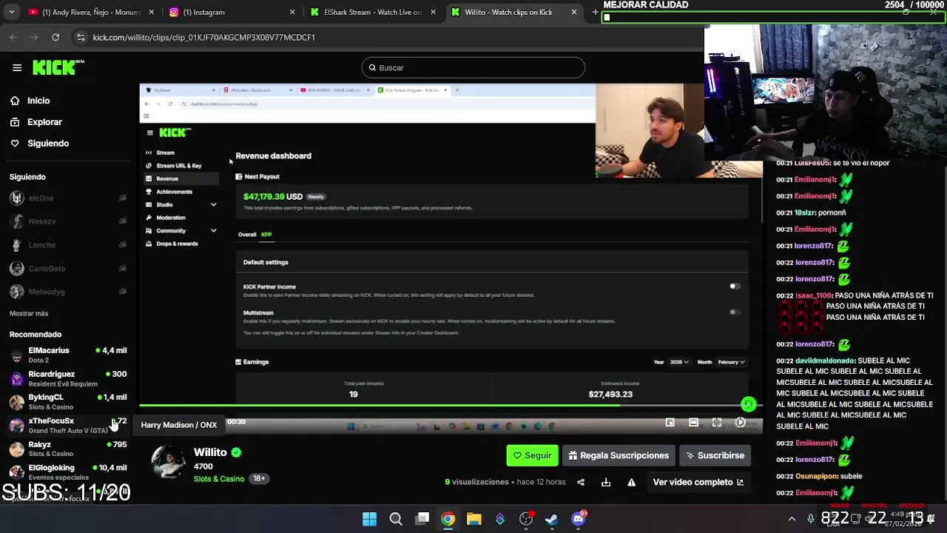
Task: Open the Month February dropdown in clip
Action: 732,362
